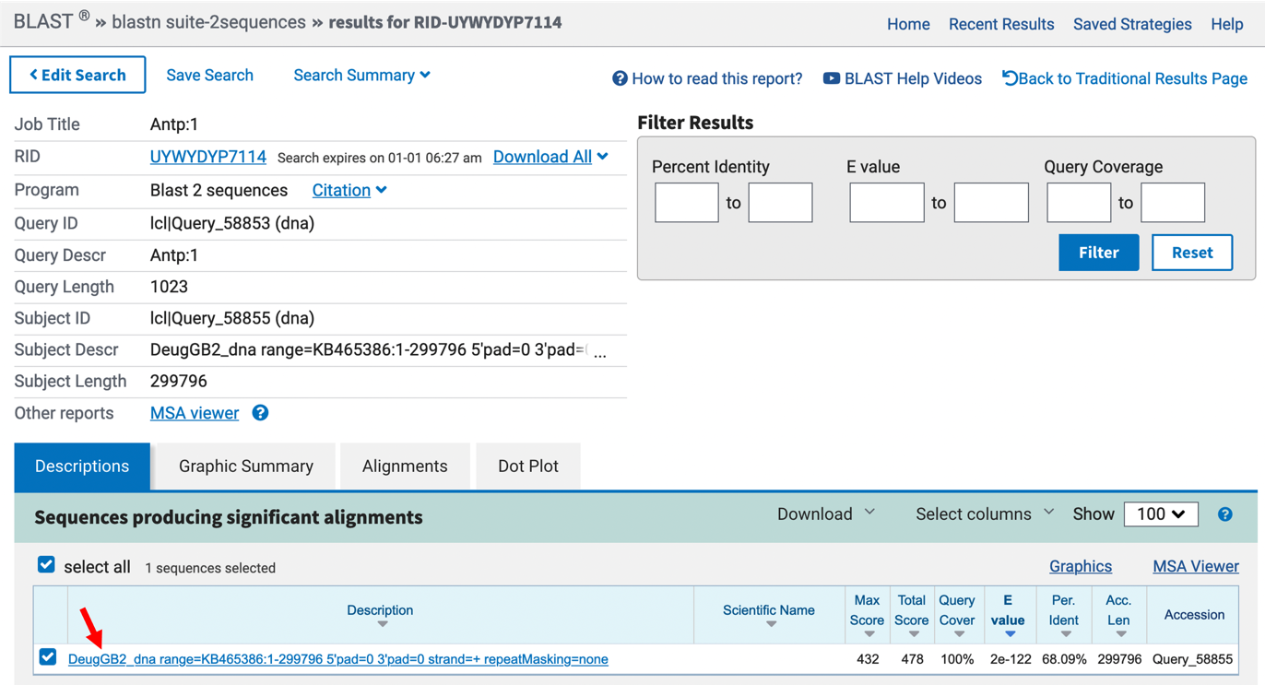The width and height of the screenshot is (1265, 685).
Task: Click the Total Score value 478
Action: click(911, 659)
